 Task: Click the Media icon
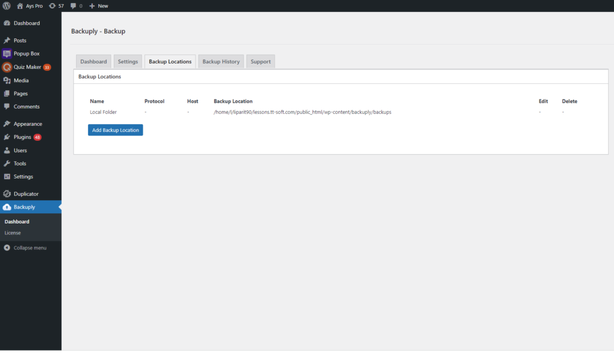7,80
